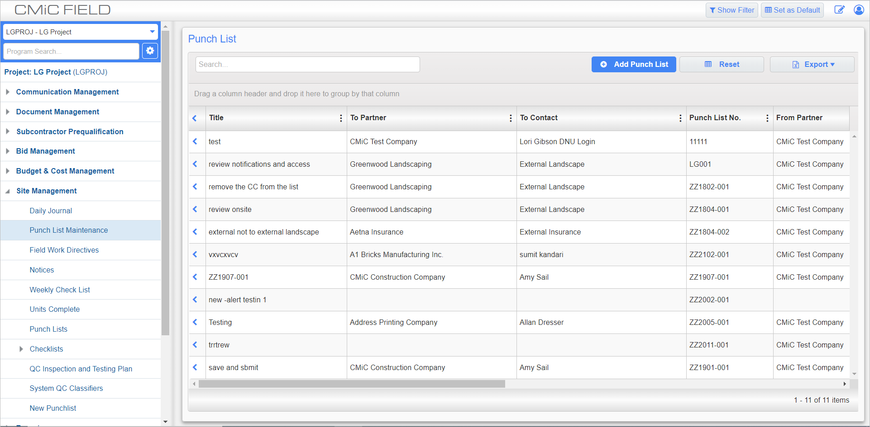Screen dimensions: 870x427
Task: Open the Export dropdown
Action: click(x=812, y=65)
